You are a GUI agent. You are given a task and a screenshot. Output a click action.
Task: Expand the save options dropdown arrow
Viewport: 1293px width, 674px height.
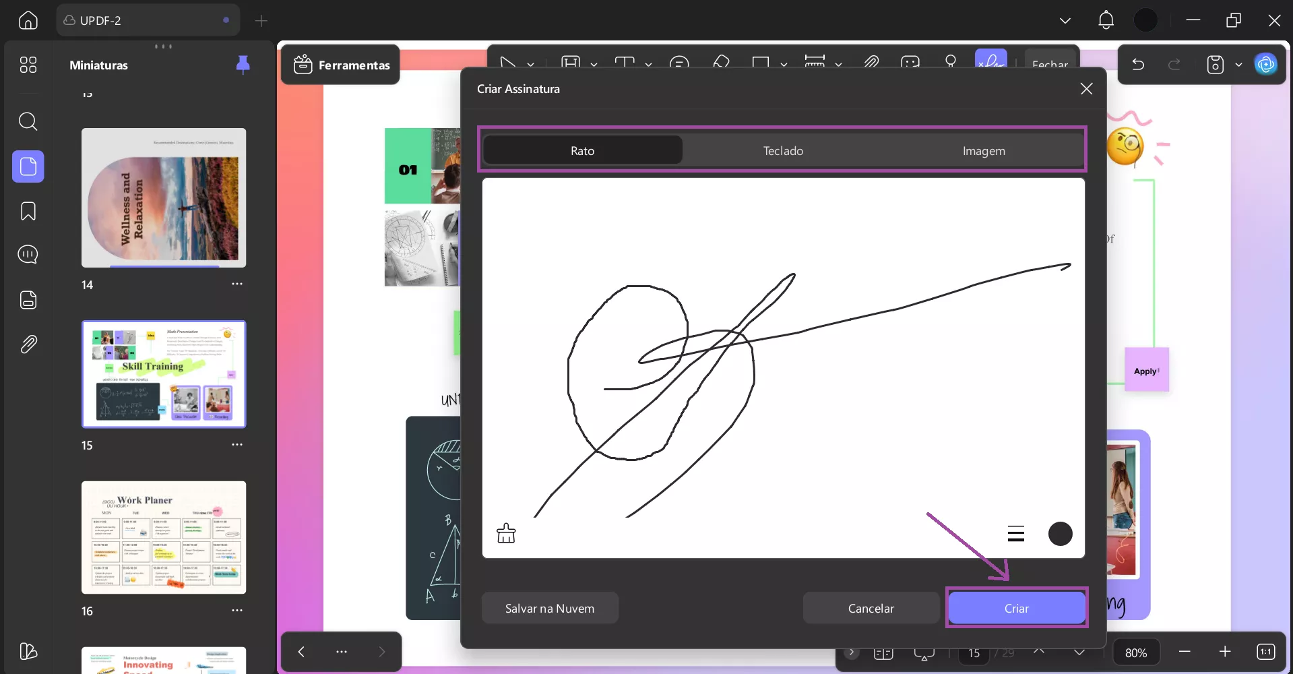[1238, 65]
